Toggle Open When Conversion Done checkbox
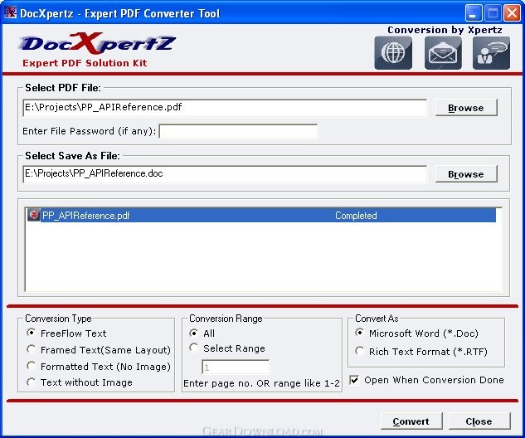The width and height of the screenshot is (525, 438). tap(355, 380)
